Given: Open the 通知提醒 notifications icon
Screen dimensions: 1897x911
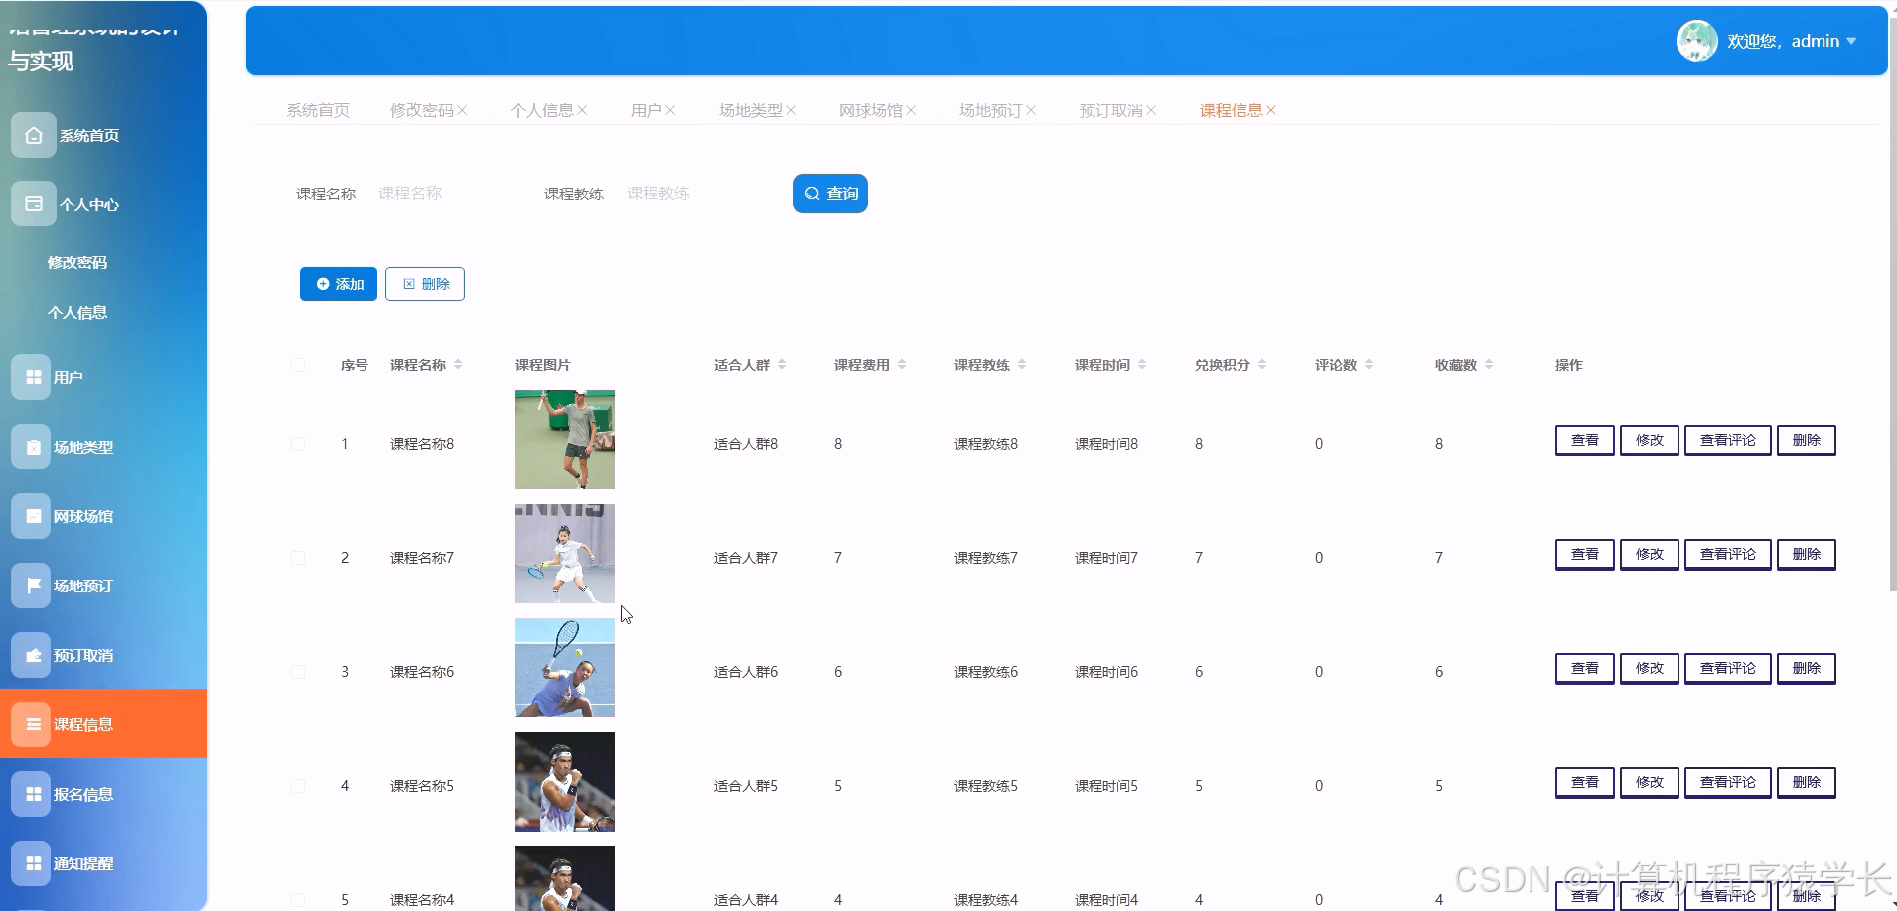Looking at the screenshot, I should (31, 862).
